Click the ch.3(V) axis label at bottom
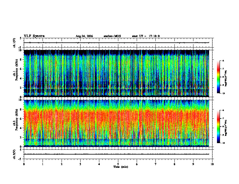Screen dimensions: 239x184 14,154
